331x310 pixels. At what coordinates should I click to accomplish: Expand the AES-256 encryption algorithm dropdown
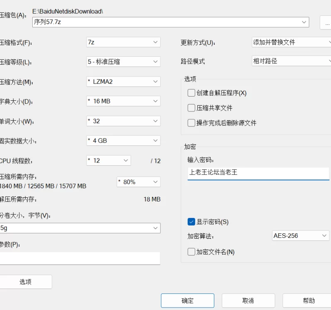[x=300, y=235]
